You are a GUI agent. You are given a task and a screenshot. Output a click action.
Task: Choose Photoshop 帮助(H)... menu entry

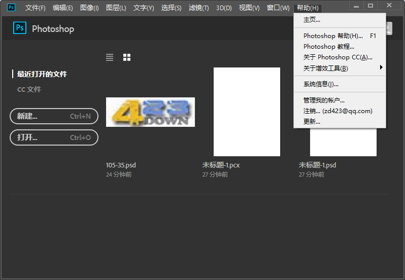point(340,36)
